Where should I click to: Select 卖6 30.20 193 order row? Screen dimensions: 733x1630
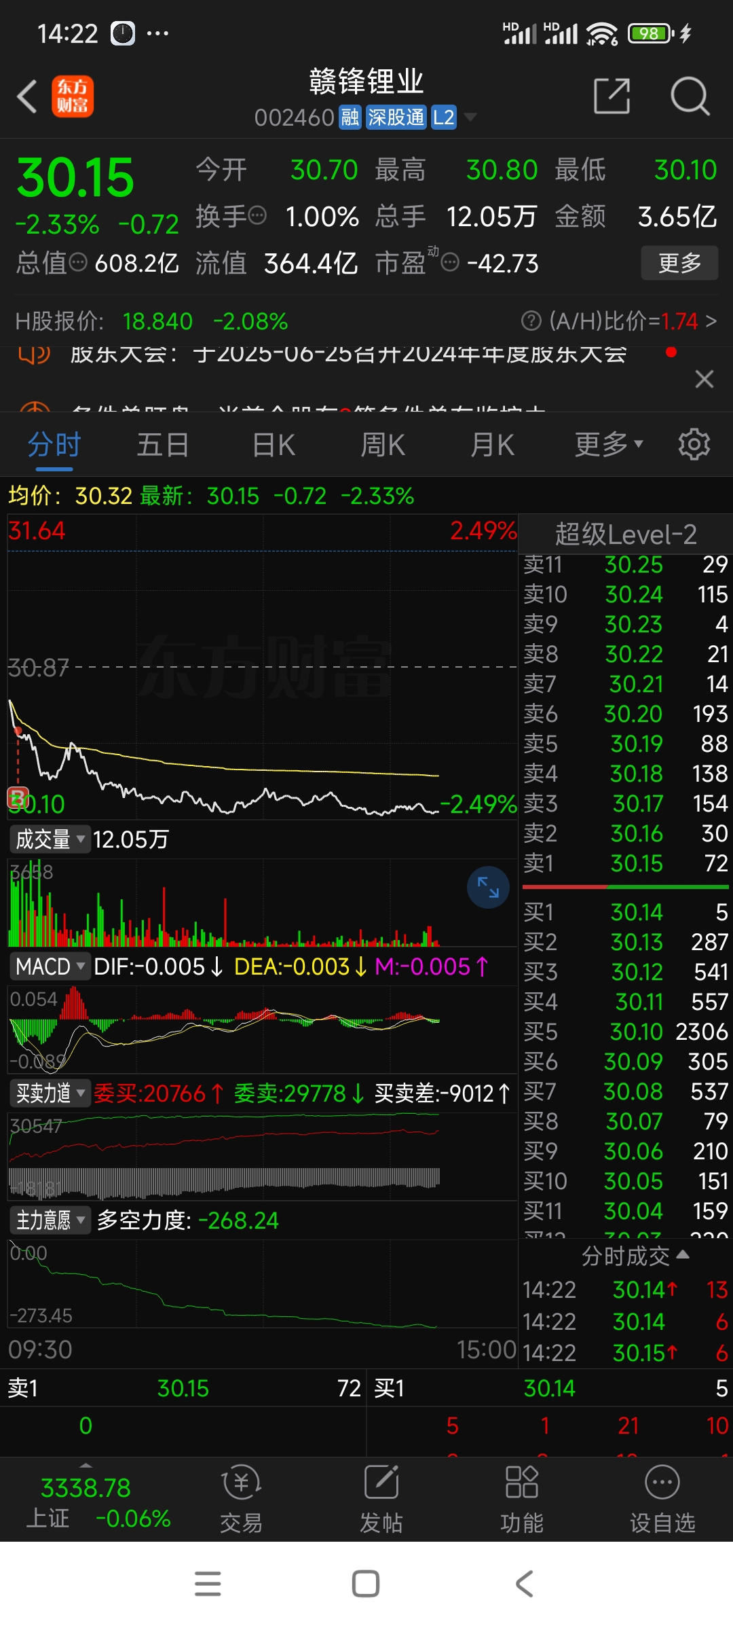point(626,714)
